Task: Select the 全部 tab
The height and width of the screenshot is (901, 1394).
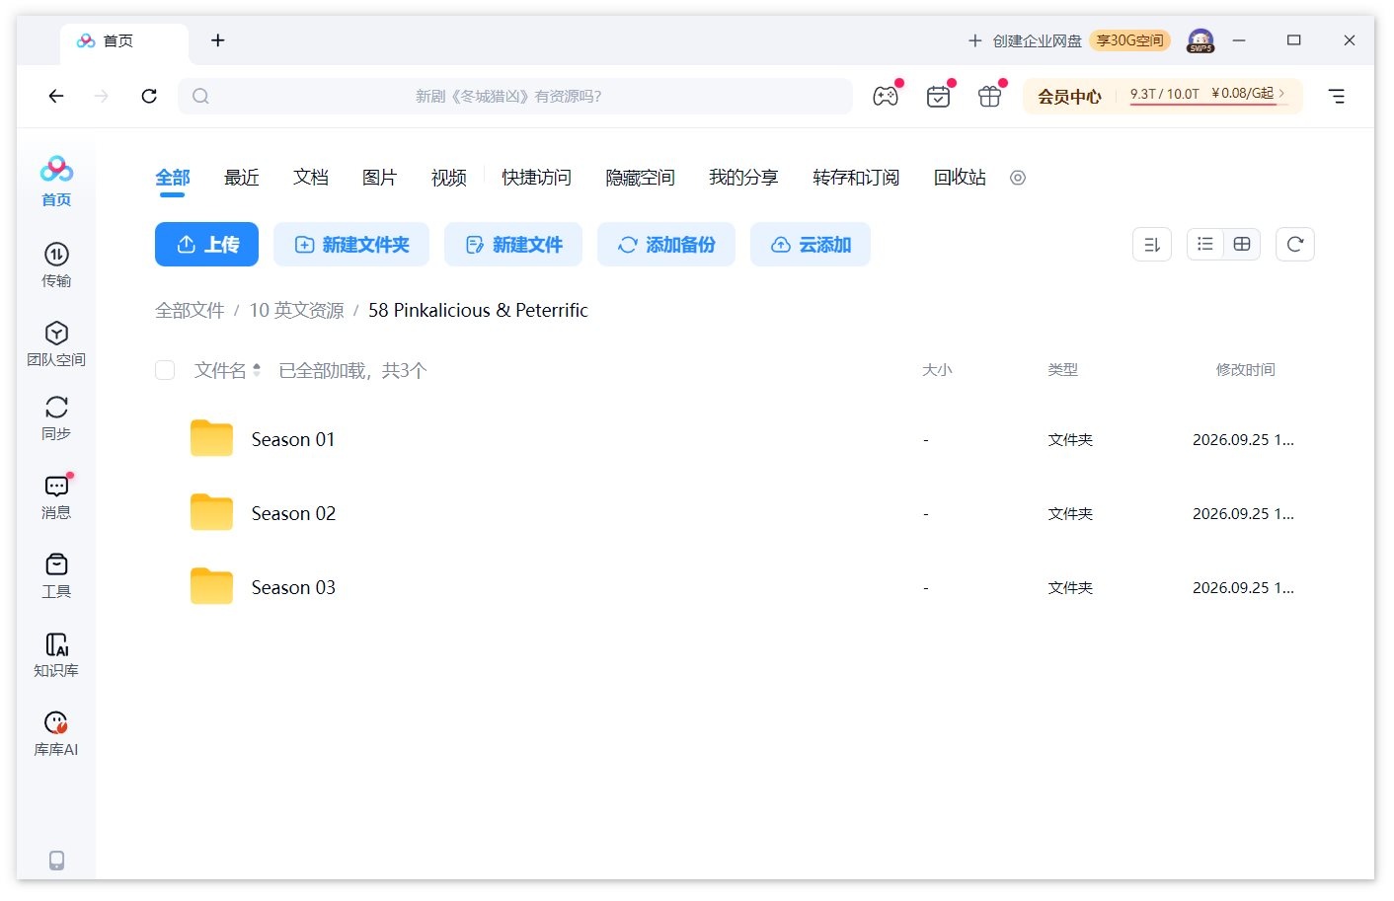Action: [x=173, y=178]
